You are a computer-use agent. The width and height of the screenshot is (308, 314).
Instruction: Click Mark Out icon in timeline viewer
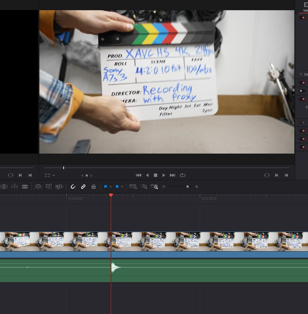click(x=286, y=175)
